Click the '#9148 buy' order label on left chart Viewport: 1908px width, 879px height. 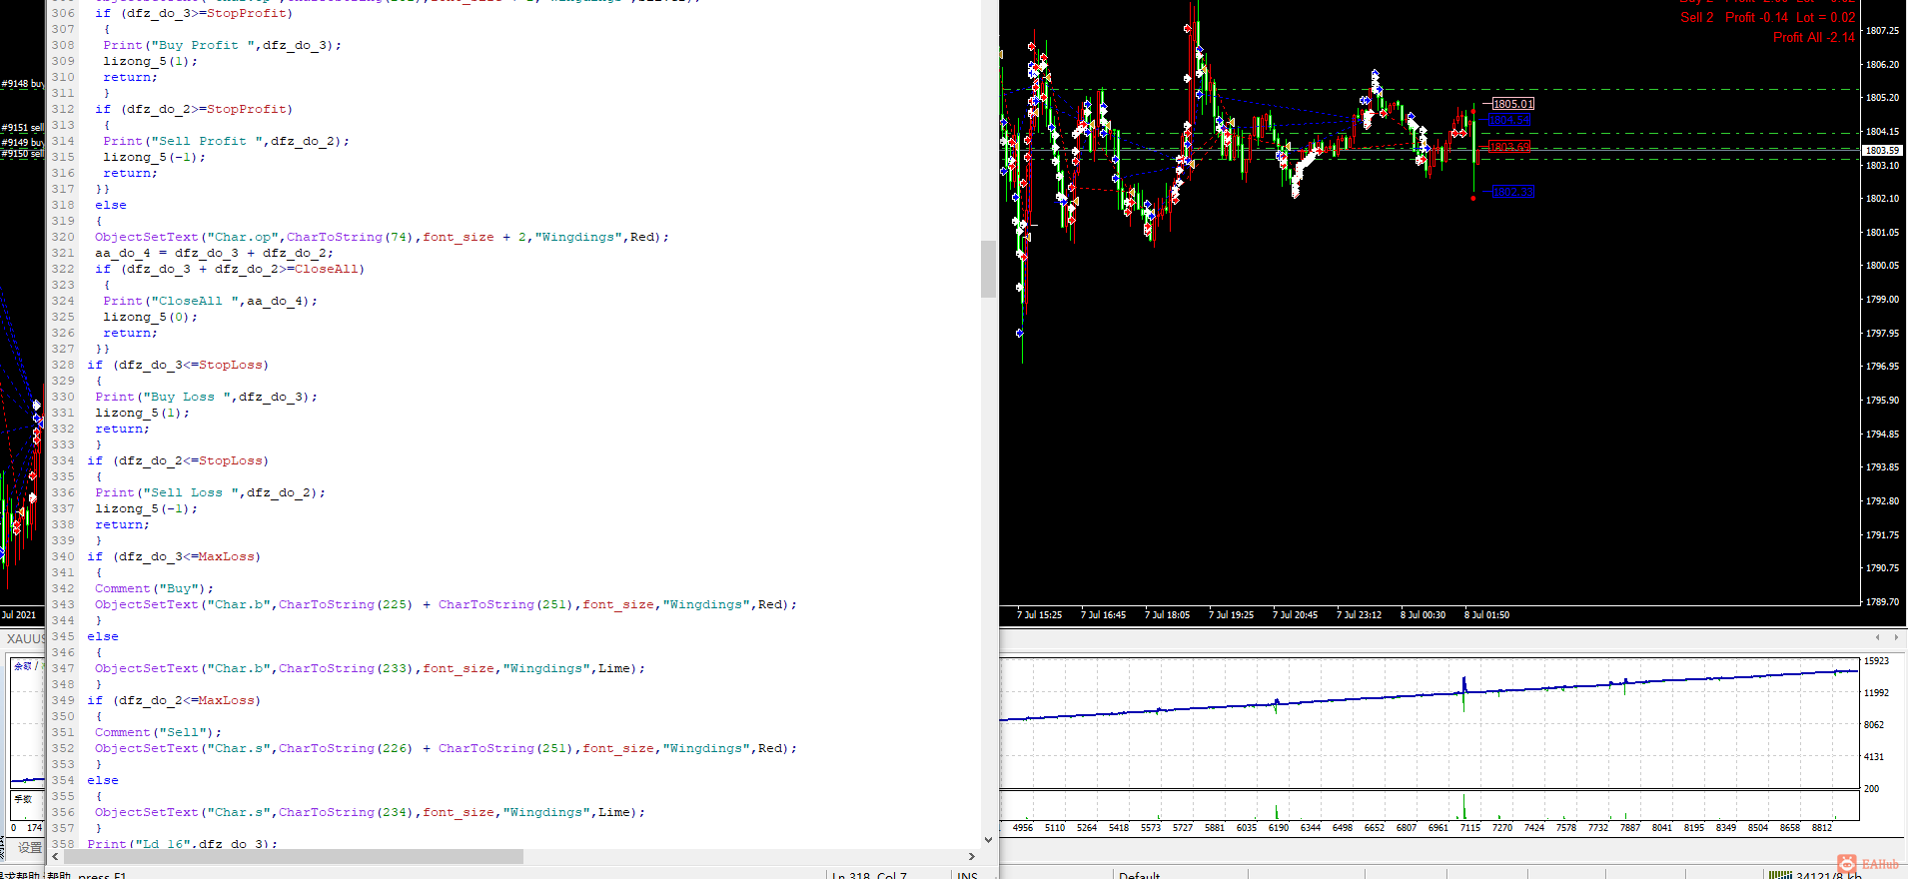[x=22, y=84]
